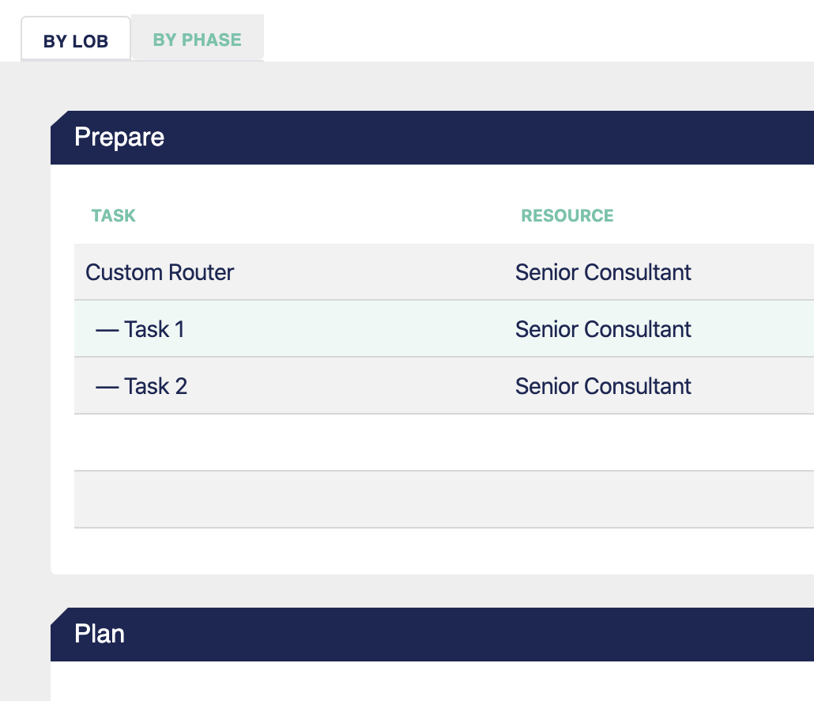Select the BY LOB tab
Image resolution: width=814 pixels, height=701 pixels.
tap(76, 40)
